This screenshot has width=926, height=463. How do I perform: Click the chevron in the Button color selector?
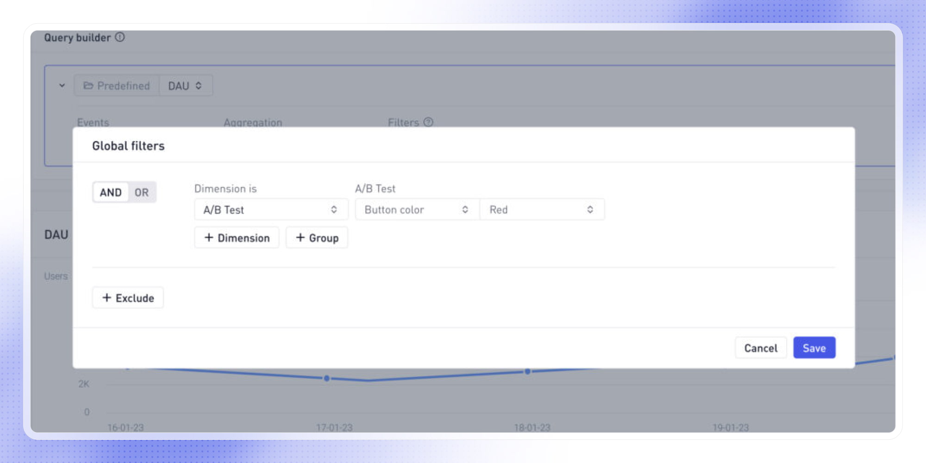[x=466, y=209]
